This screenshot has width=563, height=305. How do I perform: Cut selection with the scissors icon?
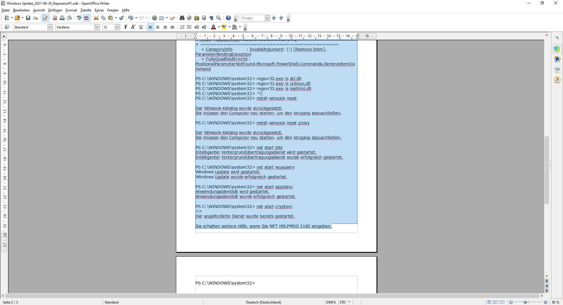(x=96, y=18)
